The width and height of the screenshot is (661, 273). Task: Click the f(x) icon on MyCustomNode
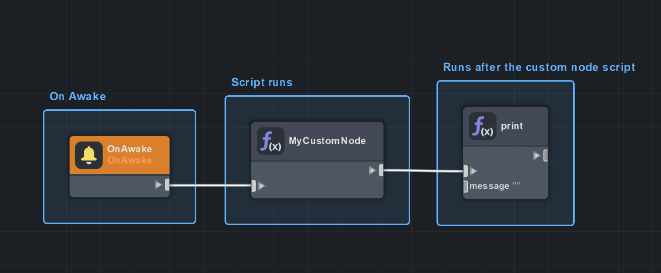pyautogui.click(x=270, y=141)
